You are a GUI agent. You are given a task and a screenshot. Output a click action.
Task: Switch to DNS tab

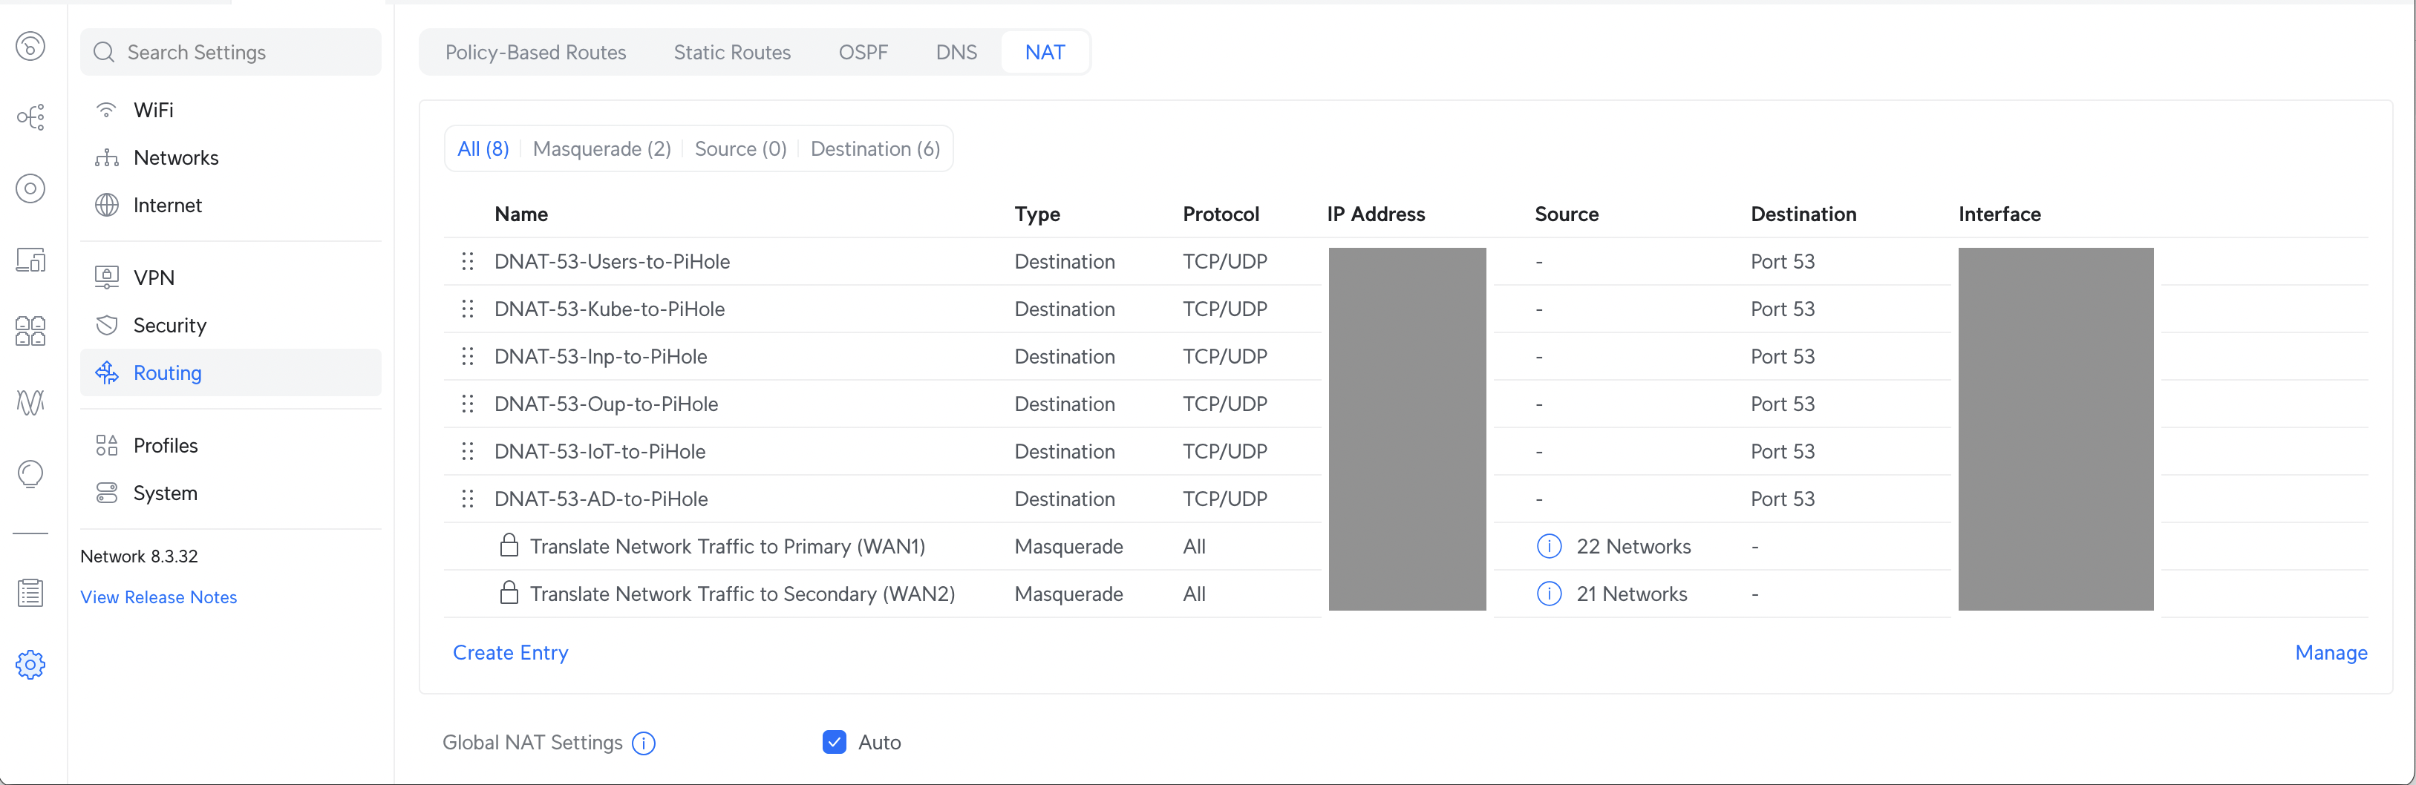tap(956, 53)
